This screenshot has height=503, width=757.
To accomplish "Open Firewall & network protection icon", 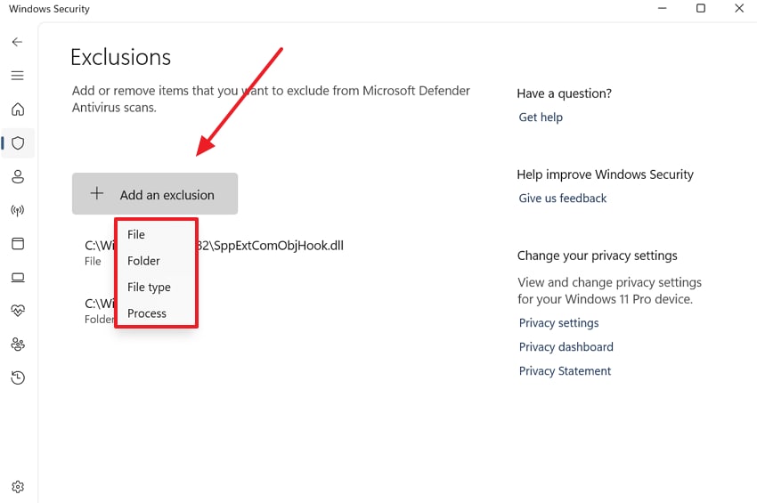I will [x=18, y=210].
